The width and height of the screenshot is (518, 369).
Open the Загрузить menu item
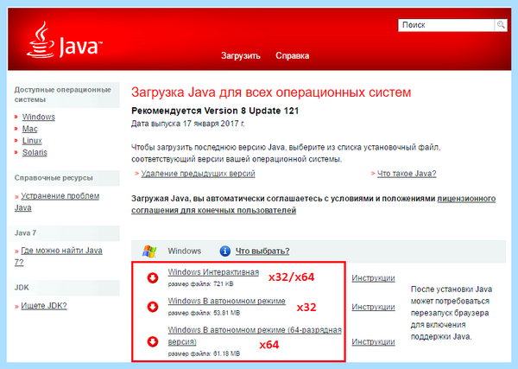point(241,56)
